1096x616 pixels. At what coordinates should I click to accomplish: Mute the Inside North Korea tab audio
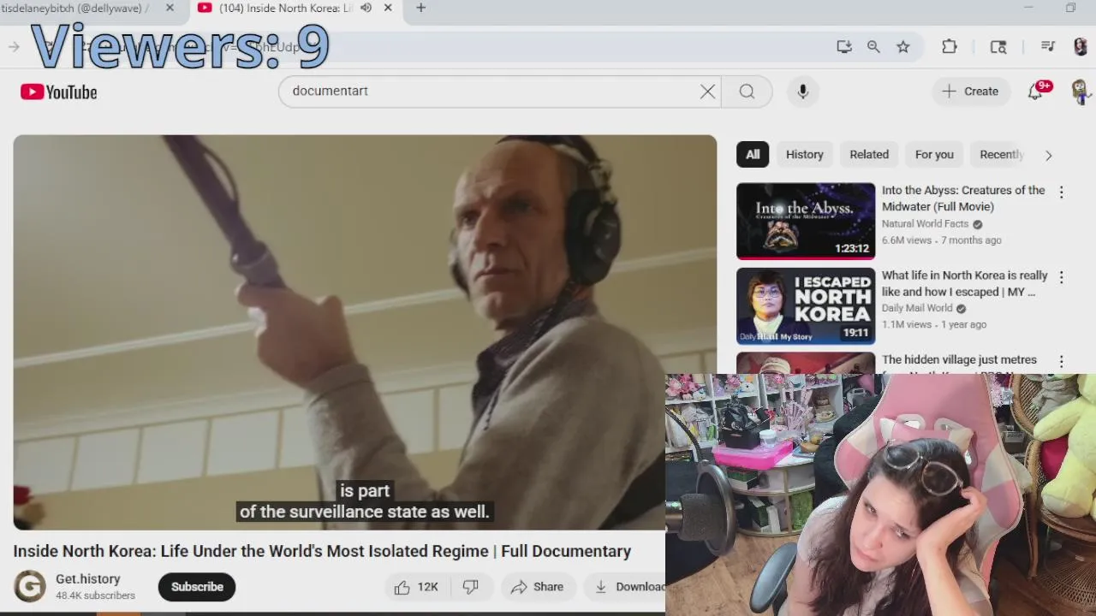point(366,9)
